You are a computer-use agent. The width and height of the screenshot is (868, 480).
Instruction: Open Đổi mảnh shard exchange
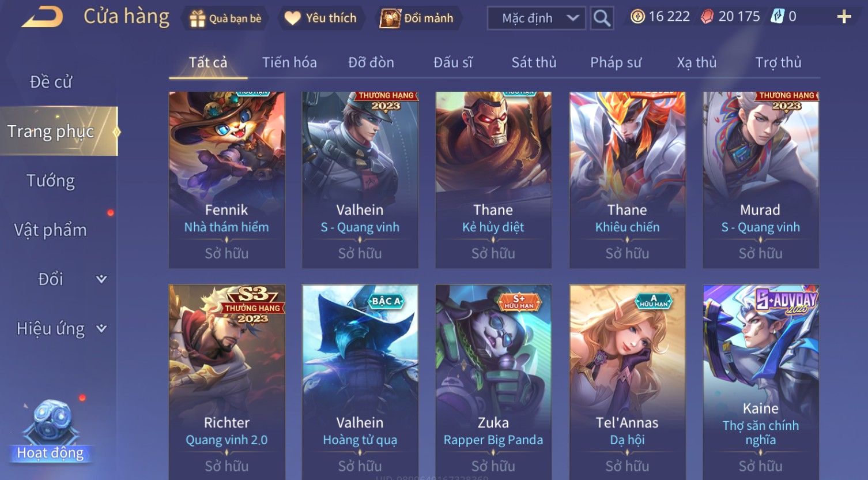[417, 18]
